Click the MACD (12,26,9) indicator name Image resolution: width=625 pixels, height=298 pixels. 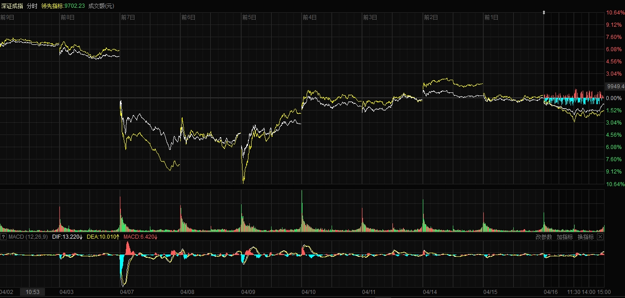(28, 237)
